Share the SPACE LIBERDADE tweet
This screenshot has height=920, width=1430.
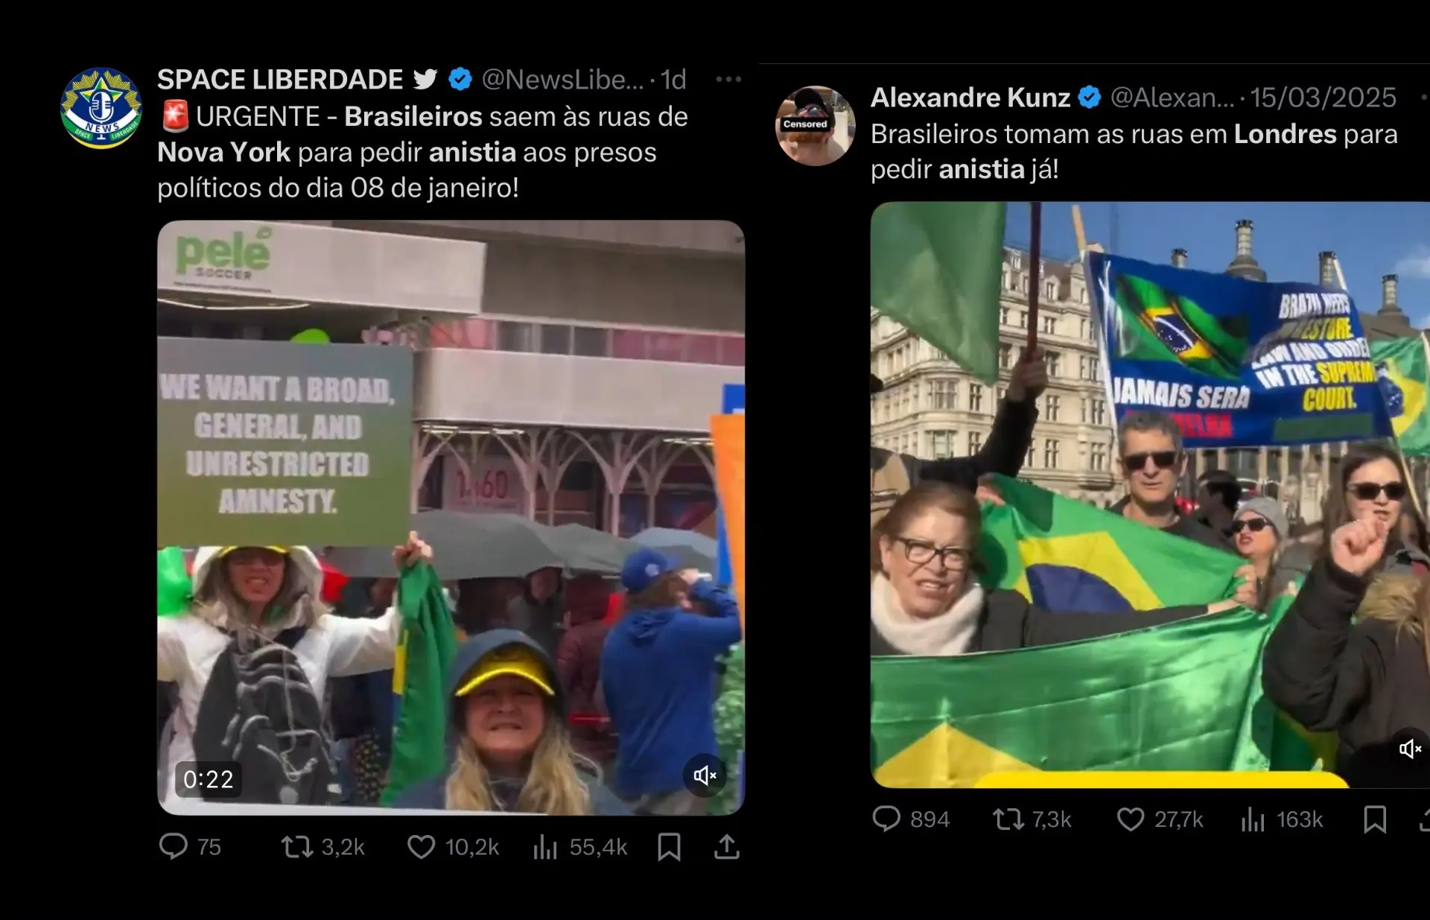coord(727,847)
